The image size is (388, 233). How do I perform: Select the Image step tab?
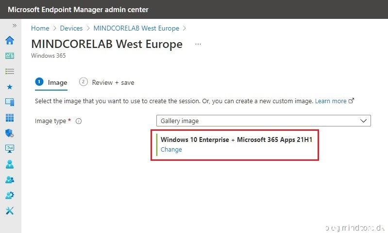coord(51,82)
